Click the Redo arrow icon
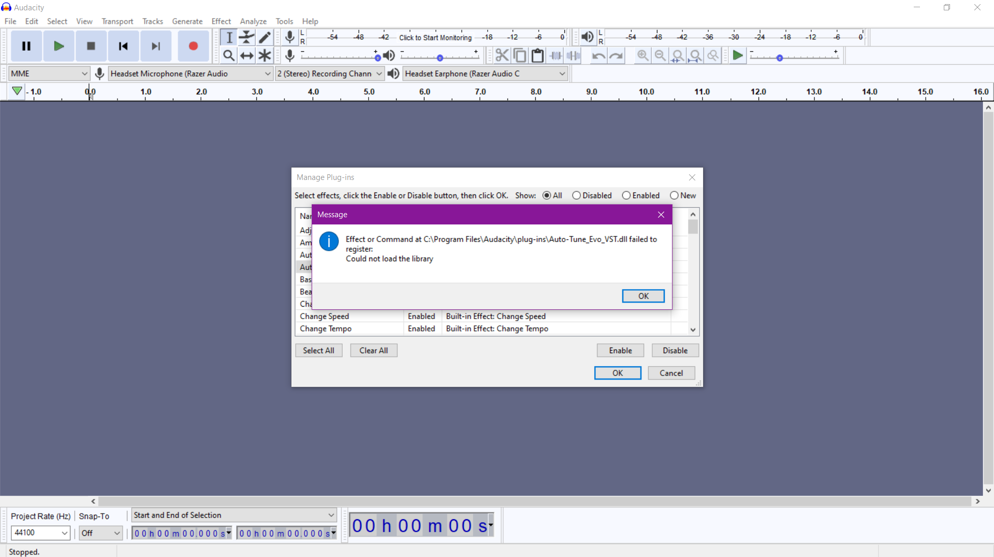994x557 pixels. tap(616, 55)
